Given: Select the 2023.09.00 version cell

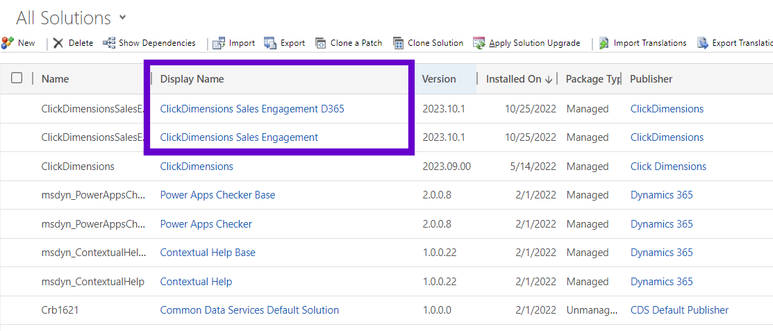Looking at the screenshot, I should tap(447, 167).
